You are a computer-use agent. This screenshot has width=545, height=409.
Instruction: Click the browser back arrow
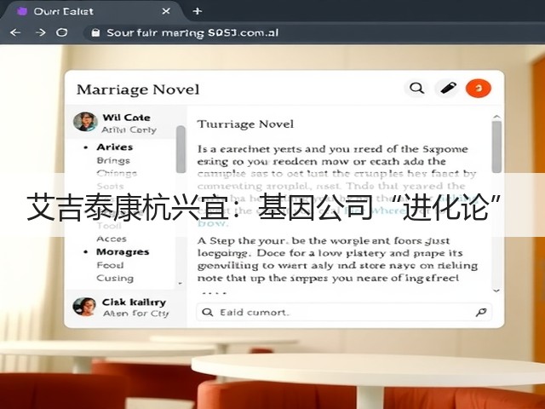15,32
